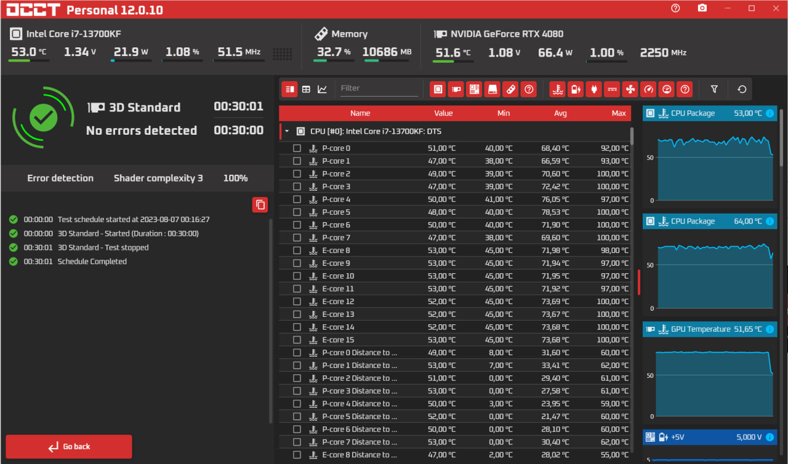Open info for CPU Package 64,00 °C graph
The width and height of the screenshot is (788, 464).
[770, 221]
